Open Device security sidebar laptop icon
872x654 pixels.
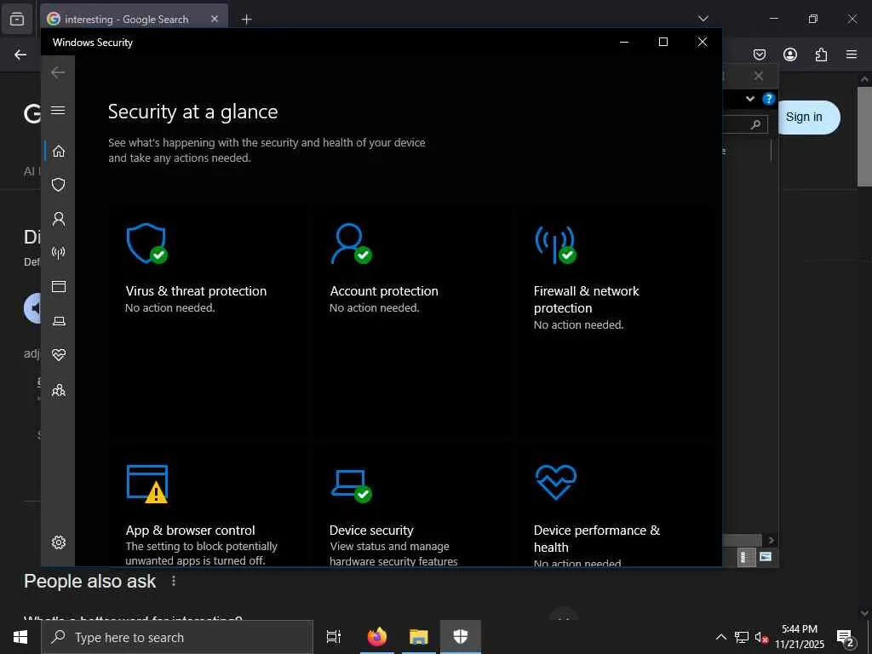59,321
